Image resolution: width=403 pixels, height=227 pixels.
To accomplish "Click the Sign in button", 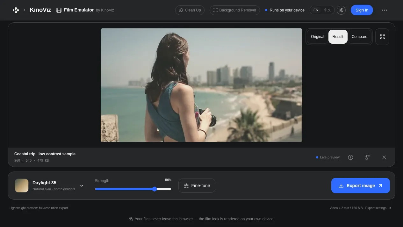I will pos(362,10).
